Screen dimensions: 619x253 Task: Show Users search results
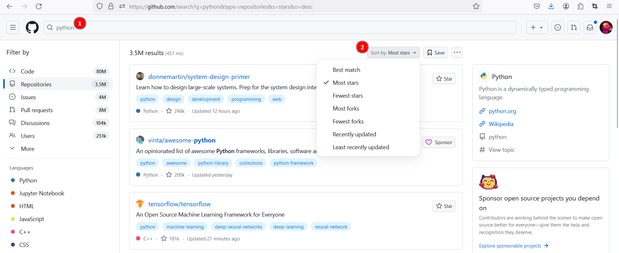(x=60, y=136)
